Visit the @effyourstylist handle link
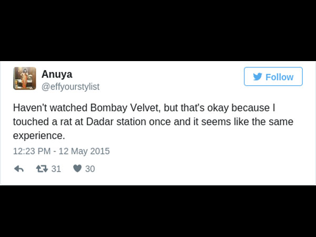316x237 pixels. (71, 86)
